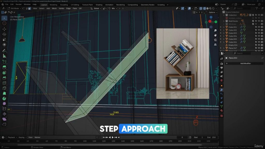
Task: Open the Edit Mode dropdown
Action: coord(14,8)
